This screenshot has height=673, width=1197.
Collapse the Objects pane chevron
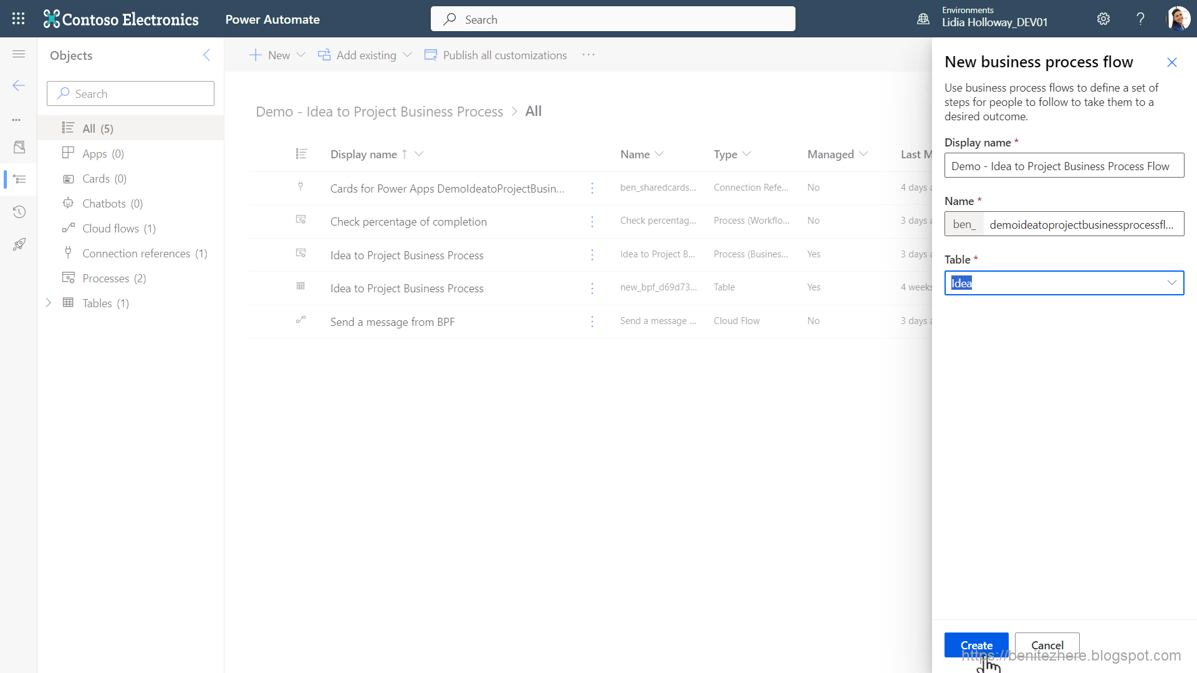(206, 55)
